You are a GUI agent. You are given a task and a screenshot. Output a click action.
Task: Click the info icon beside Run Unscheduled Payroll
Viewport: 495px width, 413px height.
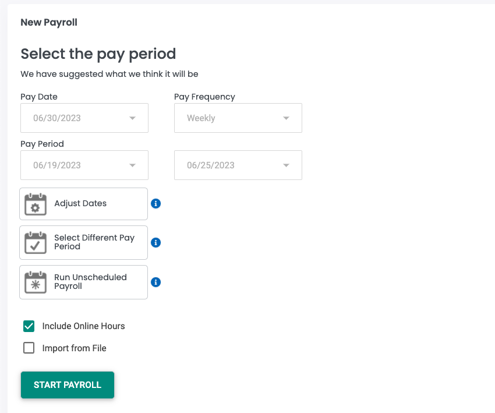coord(155,282)
